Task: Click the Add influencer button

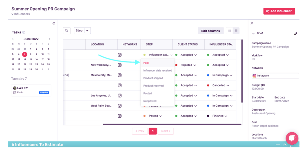Action: point(279,11)
